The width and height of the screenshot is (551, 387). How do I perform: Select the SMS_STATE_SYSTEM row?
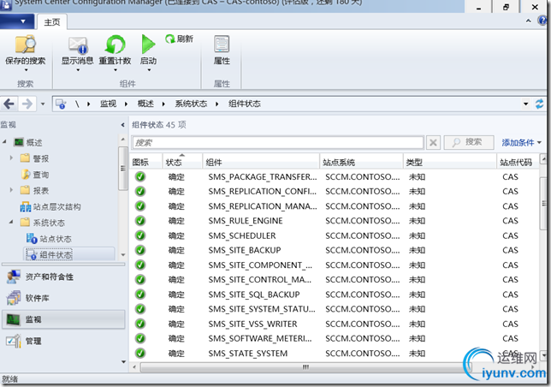point(334,354)
